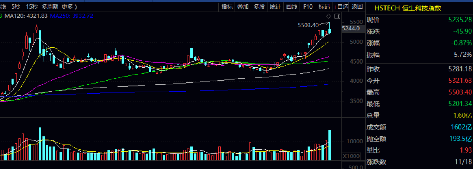
Task: Click the X1000 volume scale box
Action: pos(350,156)
